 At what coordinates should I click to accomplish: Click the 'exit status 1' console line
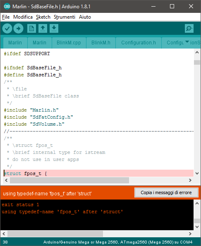20,205
